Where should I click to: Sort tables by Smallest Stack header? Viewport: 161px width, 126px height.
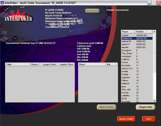tap(66, 65)
